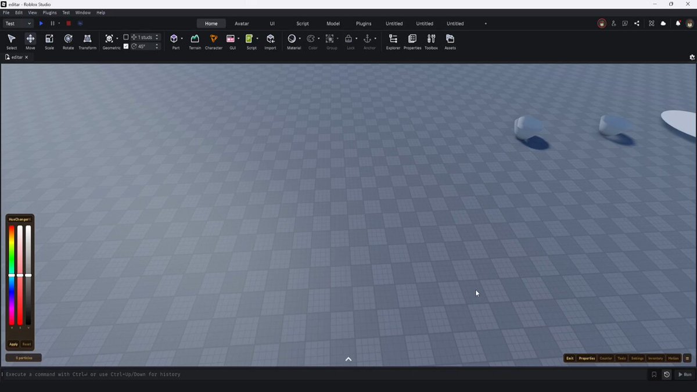Click Apply in the HueChanger panel
Image resolution: width=697 pixels, height=392 pixels.
(x=13, y=344)
